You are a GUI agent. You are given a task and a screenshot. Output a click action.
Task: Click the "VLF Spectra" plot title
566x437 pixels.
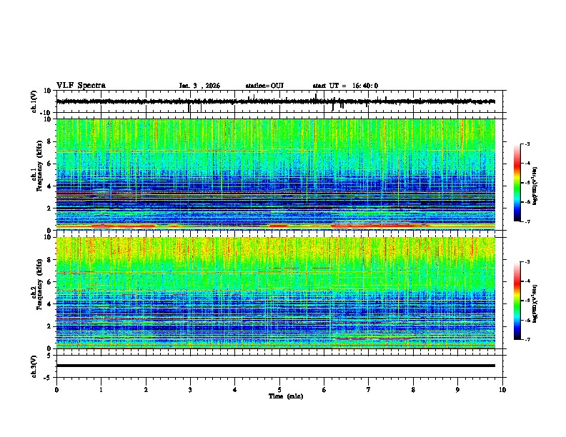coord(81,86)
